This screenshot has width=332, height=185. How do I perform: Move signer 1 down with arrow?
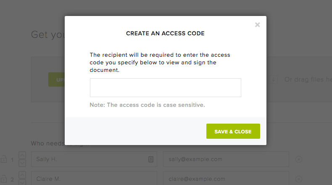pos(23,163)
